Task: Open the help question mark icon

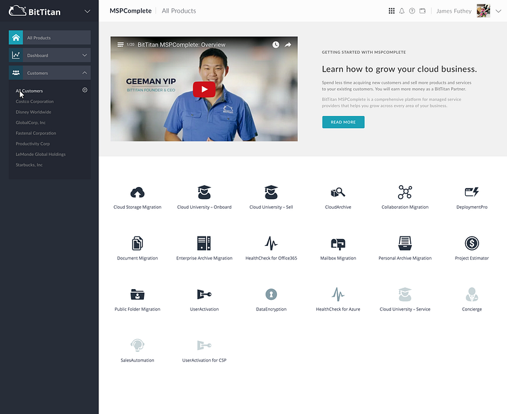Action: point(412,11)
